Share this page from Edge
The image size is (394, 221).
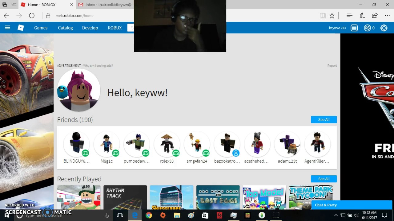coord(375,16)
